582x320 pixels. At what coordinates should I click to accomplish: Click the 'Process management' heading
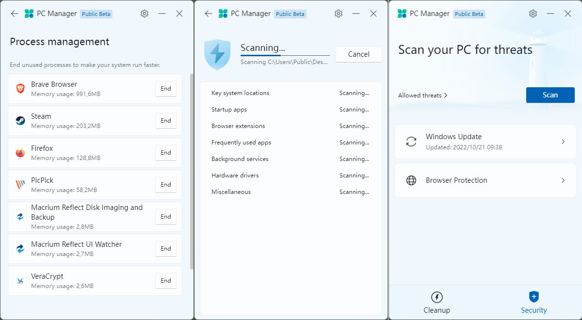tap(60, 42)
